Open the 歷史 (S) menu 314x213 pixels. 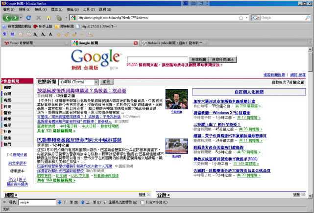coord(56,9)
